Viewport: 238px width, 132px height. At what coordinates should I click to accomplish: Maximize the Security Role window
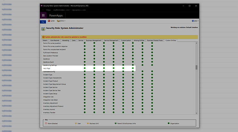[189, 6]
